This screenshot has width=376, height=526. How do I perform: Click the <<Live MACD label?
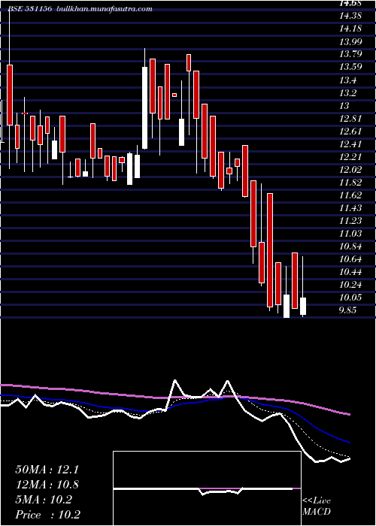pyautogui.click(x=317, y=506)
